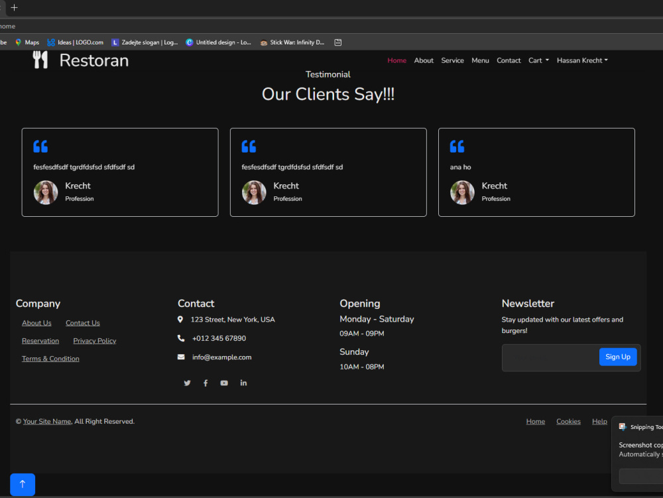
Task: Click the back-to-top arrow button
Action: coord(23,485)
